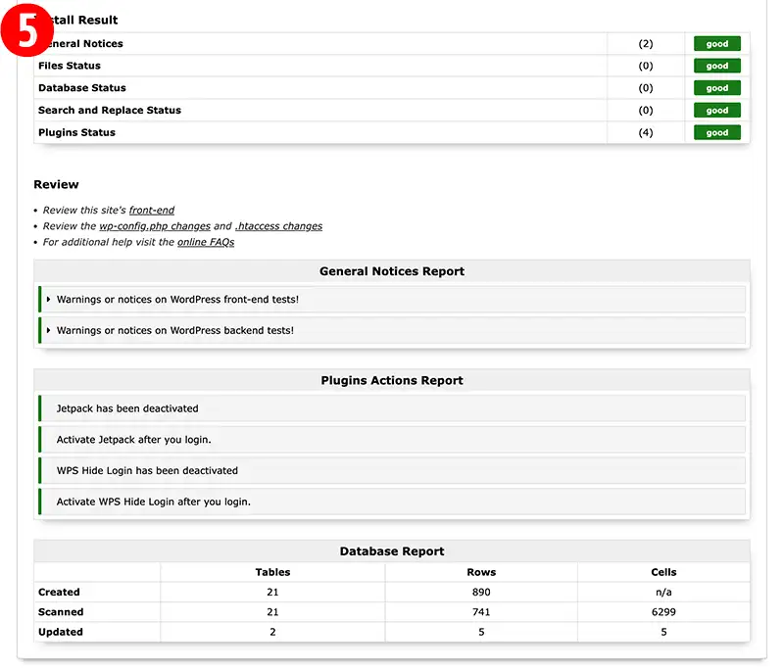784x670 pixels.
Task: Open the site's front-end link
Action: pos(152,211)
